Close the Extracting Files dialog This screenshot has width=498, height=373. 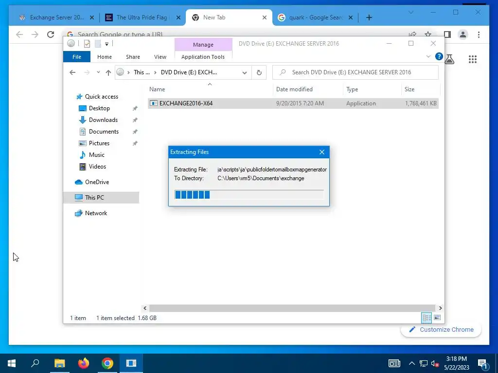(322, 152)
